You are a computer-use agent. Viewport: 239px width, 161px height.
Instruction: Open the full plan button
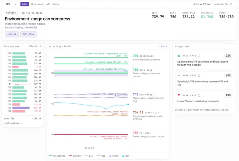[x=28, y=34]
